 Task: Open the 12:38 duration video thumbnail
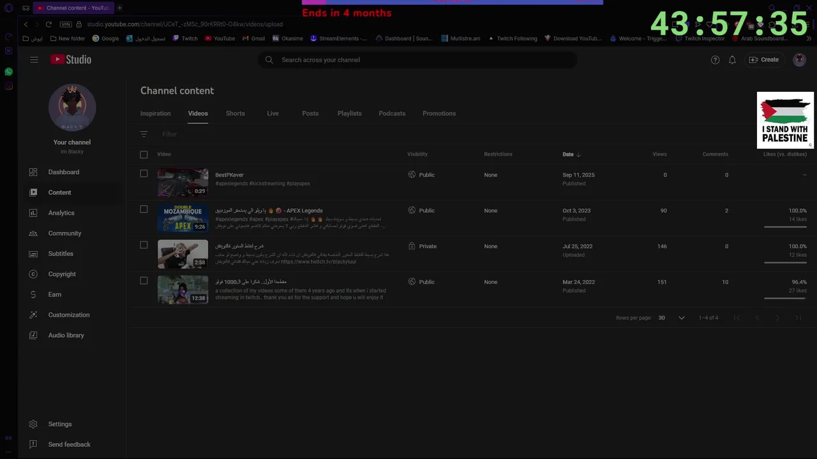[183, 289]
